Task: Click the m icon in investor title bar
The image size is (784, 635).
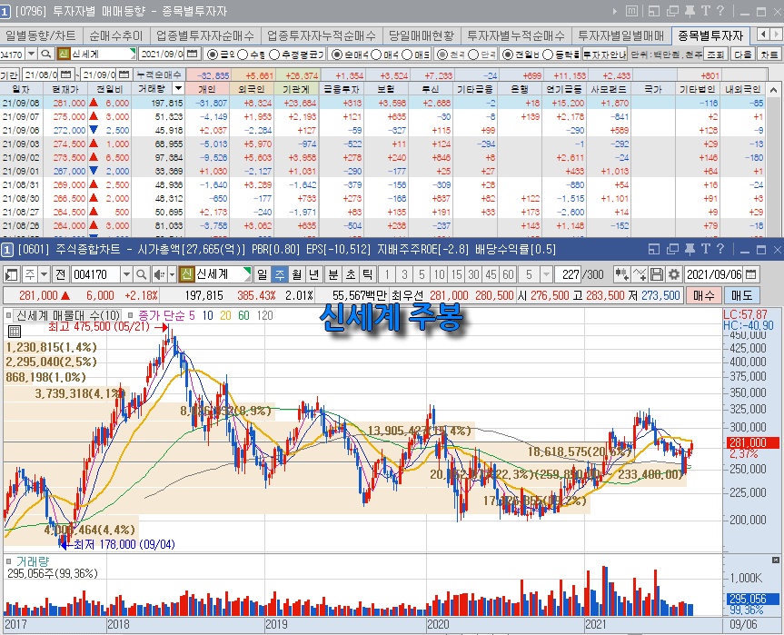Action: tap(631, 11)
